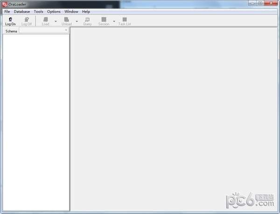Expand the Unload dropdown arrow
Image resolution: width=280 pixels, height=214 pixels.
pyautogui.click(x=77, y=21)
